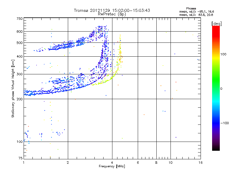236x177 pixels.
Task: Click the y-axis label "400"
Action: point(19,57)
